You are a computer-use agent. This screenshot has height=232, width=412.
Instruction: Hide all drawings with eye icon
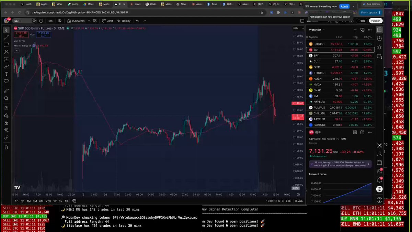tap(6, 130)
